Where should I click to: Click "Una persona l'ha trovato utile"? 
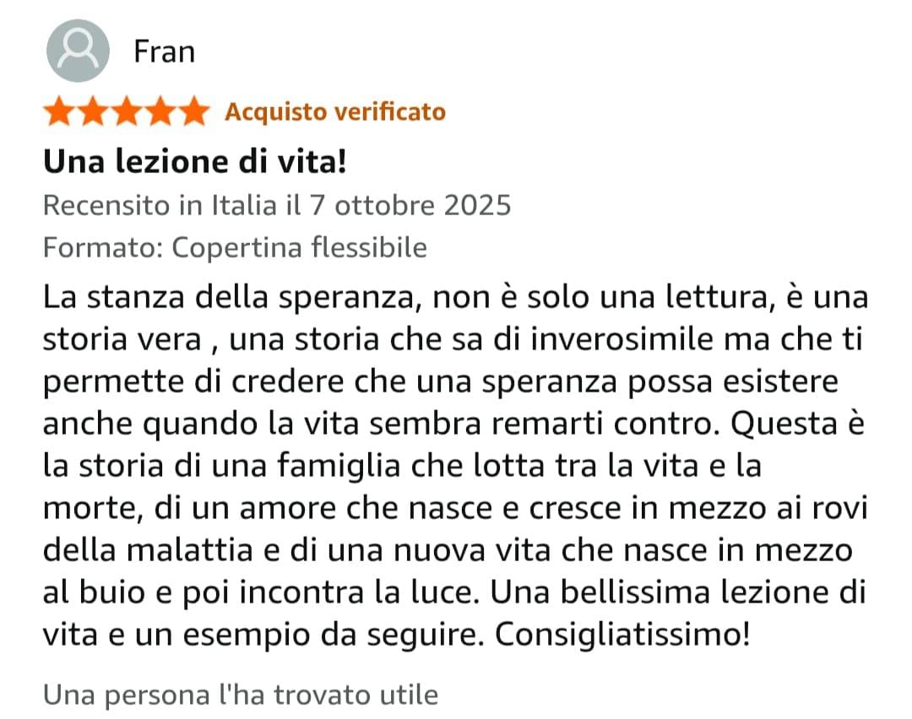pos(241,695)
